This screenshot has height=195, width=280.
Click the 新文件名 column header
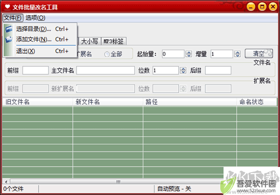click(x=108, y=102)
